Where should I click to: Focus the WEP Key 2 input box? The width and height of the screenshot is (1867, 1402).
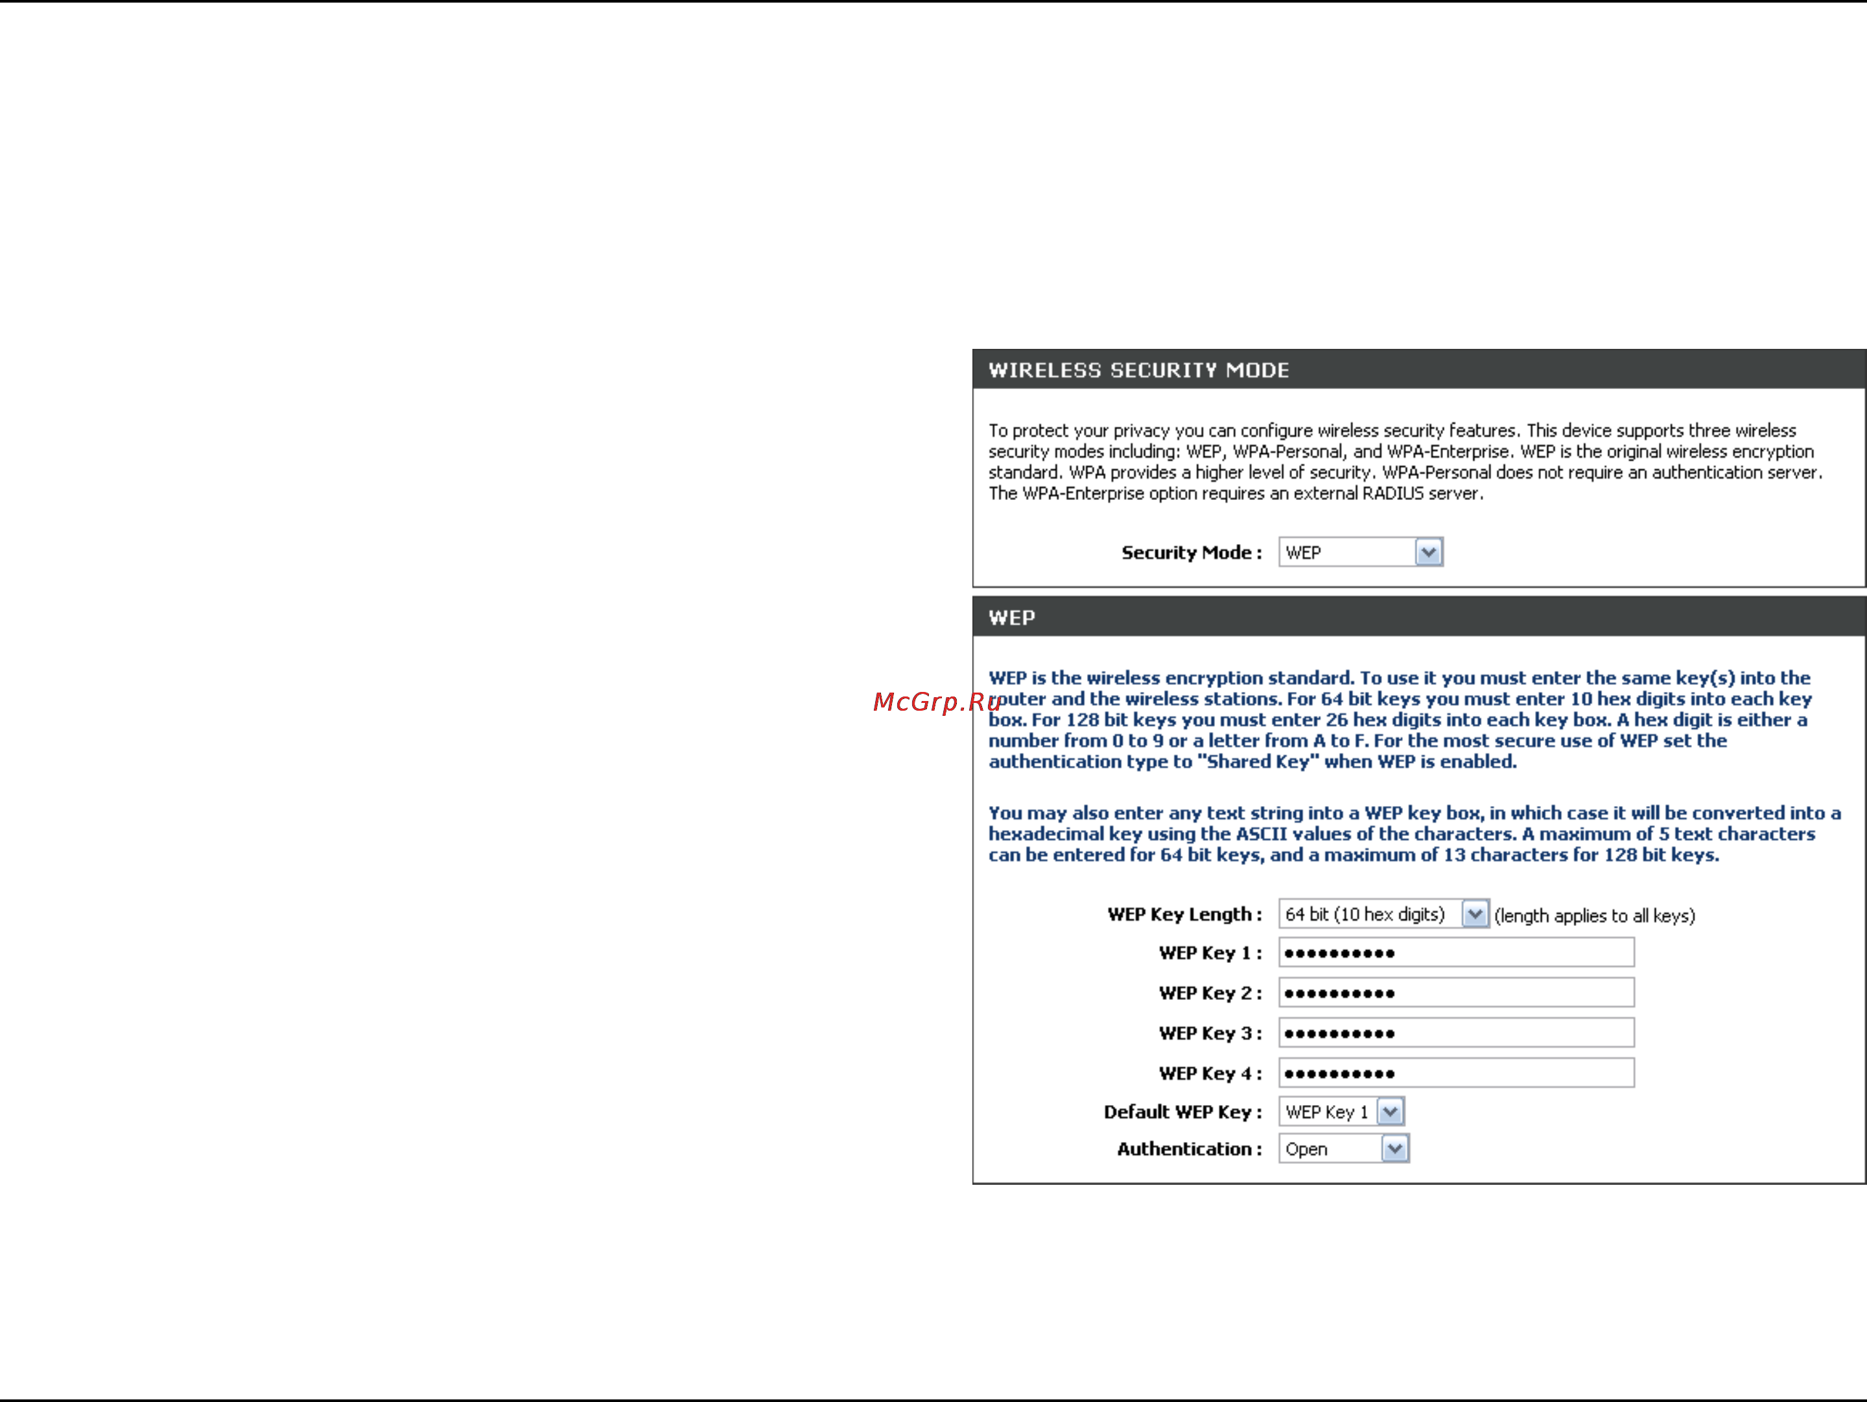click(x=1456, y=993)
